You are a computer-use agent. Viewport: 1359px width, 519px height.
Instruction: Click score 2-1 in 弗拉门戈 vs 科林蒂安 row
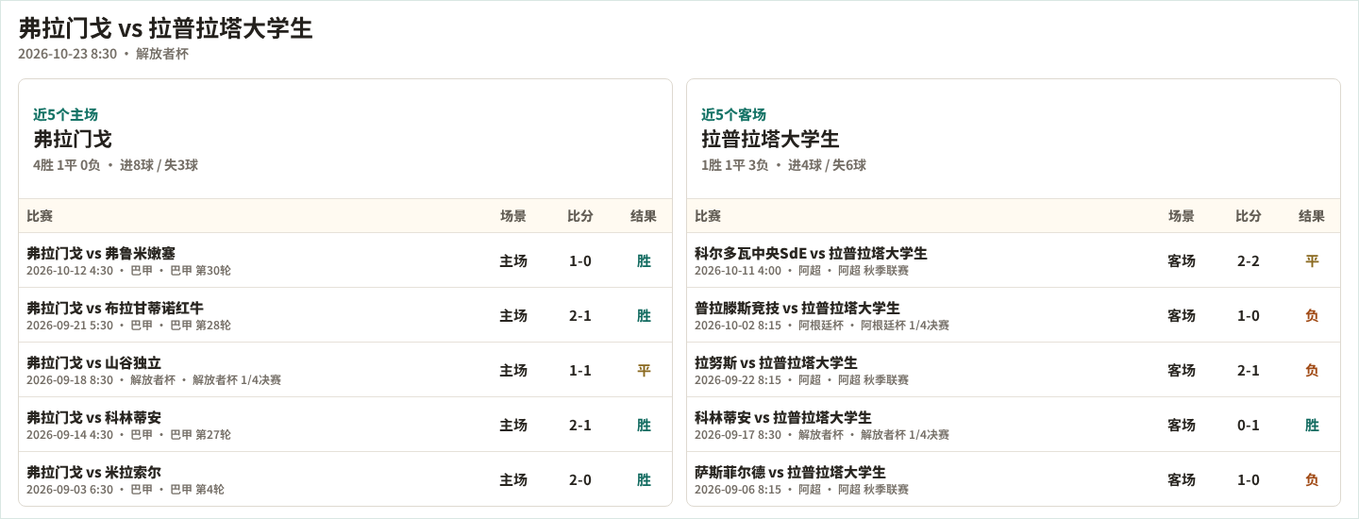click(580, 426)
